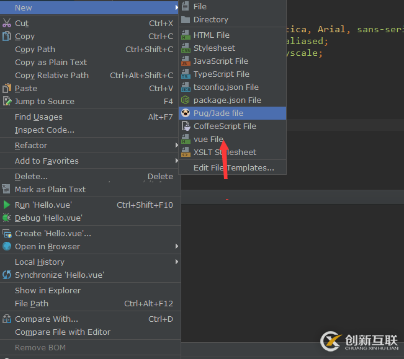Image resolution: width=404 pixels, height=359 pixels.
Task: Open Find Usages
Action: [x=90, y=117]
